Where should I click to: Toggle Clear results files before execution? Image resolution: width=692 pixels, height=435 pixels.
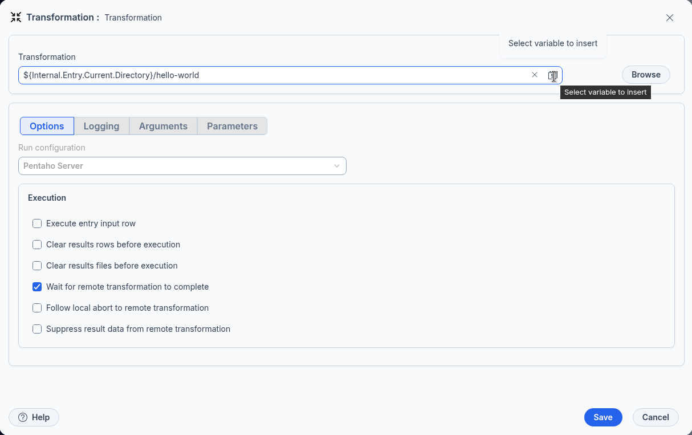[37, 266]
